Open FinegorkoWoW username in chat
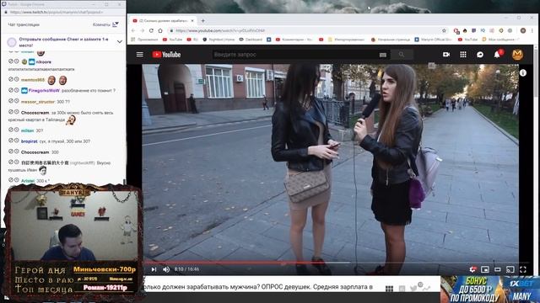540x303 pixels. [x=44, y=91]
